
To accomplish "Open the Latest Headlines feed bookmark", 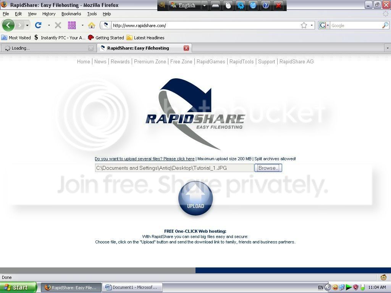I will tap(145, 38).
